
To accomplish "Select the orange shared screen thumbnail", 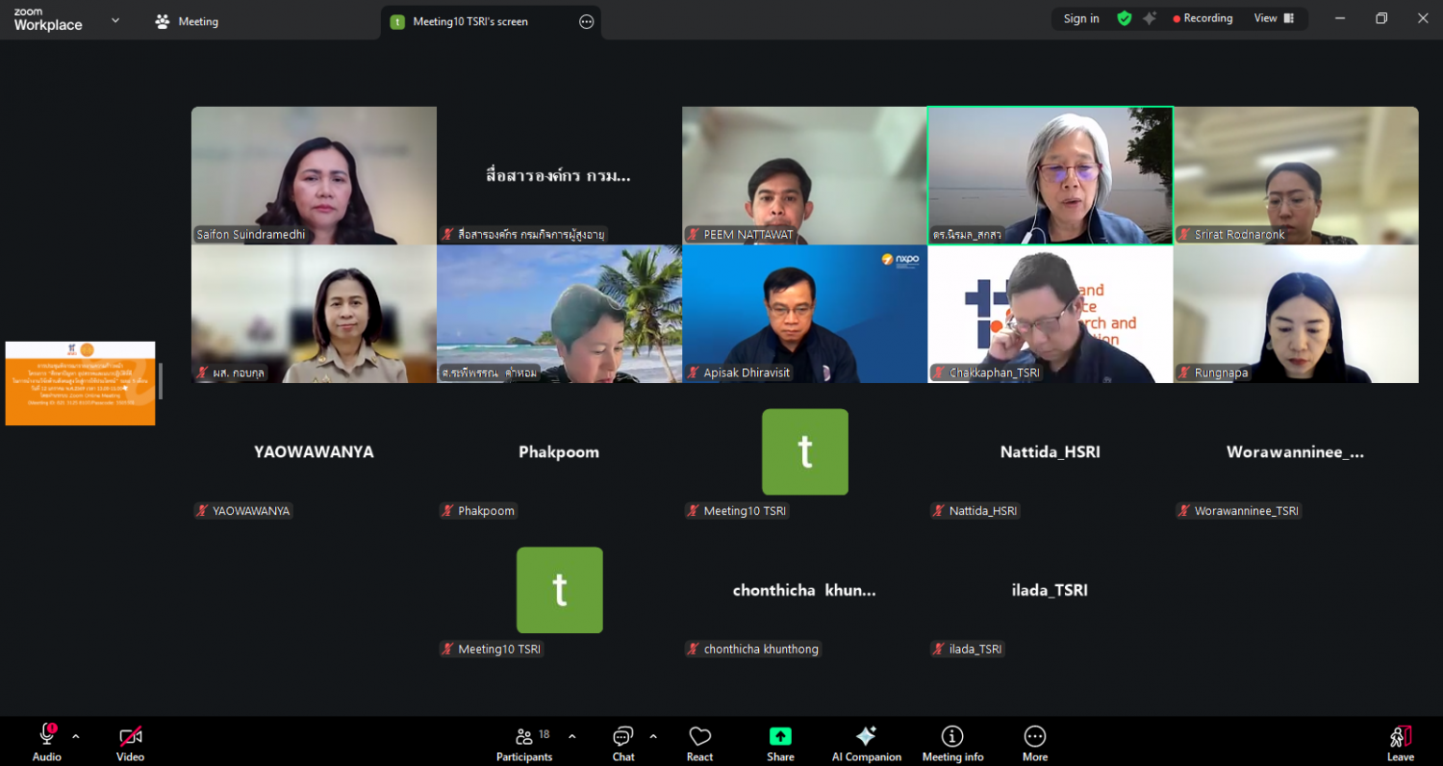I will [80, 383].
